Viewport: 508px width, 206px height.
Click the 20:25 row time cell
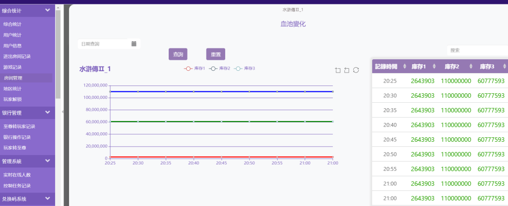[x=390, y=81]
